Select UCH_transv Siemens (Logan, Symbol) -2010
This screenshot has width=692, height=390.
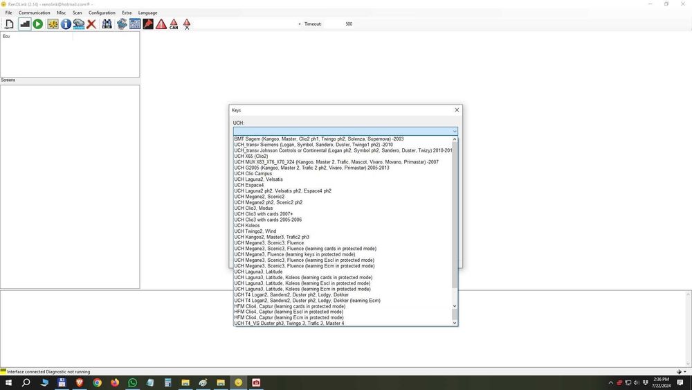313,144
